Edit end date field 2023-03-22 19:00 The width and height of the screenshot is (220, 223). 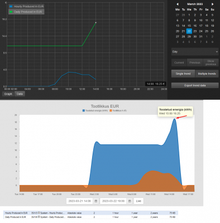[113, 201]
